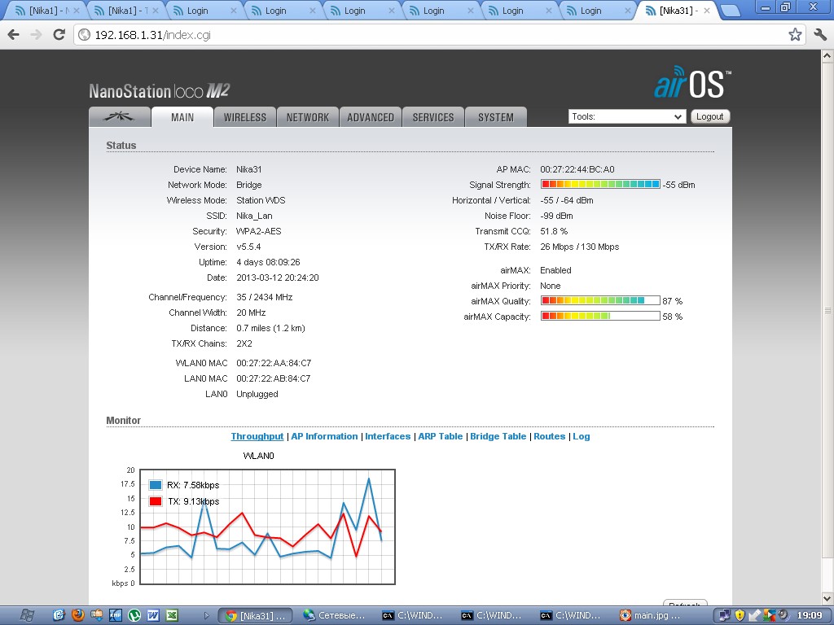The image size is (834, 625).
Task: Expand the Tools dropdown
Action: (626, 116)
